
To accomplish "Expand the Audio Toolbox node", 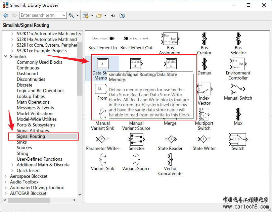I will point(6,182).
